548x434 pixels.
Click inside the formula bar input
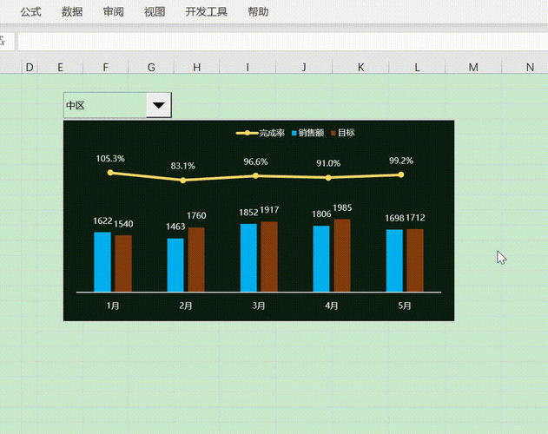click(282, 42)
